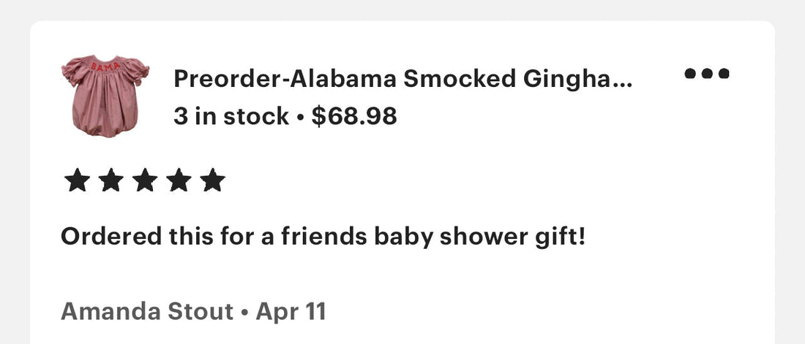Image resolution: width=805 pixels, height=344 pixels.
Task: Click the bullet separator before Apr 11
Action: pyautogui.click(x=244, y=312)
